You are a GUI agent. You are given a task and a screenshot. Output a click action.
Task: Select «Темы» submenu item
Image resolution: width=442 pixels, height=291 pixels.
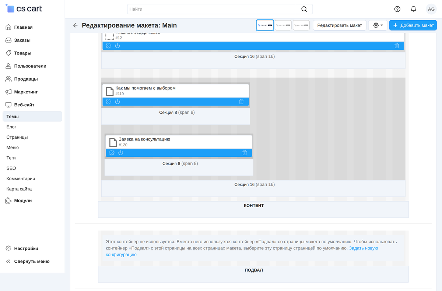[x=32, y=117]
